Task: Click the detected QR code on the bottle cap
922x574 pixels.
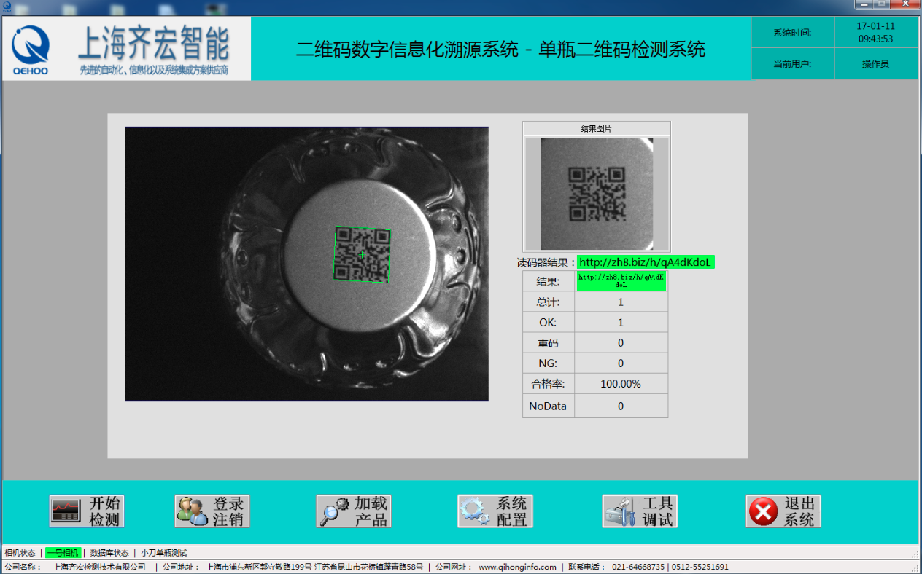Action: click(362, 254)
